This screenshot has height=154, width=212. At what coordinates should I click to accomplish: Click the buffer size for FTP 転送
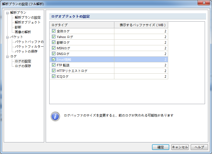(141, 65)
